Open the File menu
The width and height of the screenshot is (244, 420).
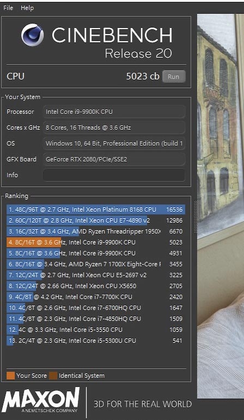(8, 8)
